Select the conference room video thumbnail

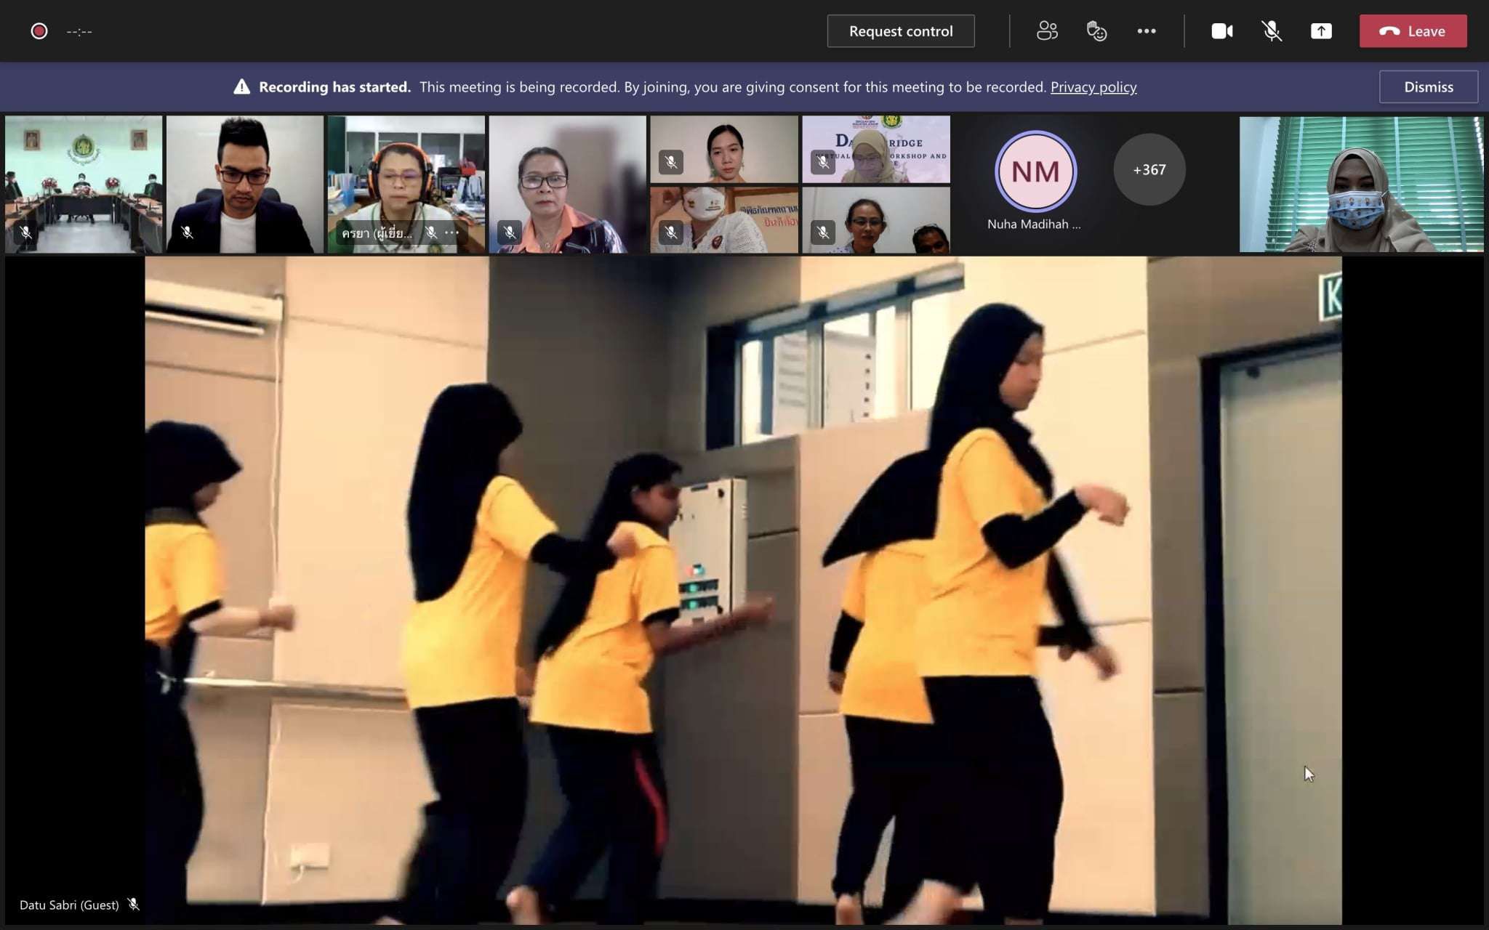pyautogui.click(x=84, y=185)
